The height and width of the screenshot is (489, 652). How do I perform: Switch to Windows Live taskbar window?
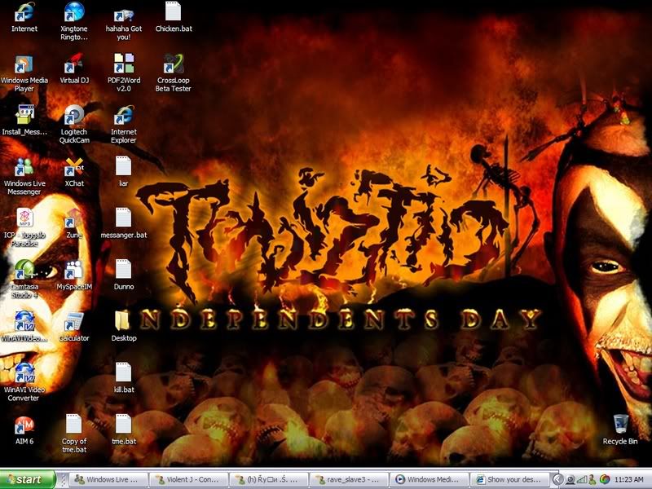coord(109,479)
